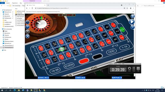Bookmark this page with the star icon
165x92 pixels.
pyautogui.click(x=127, y=8)
